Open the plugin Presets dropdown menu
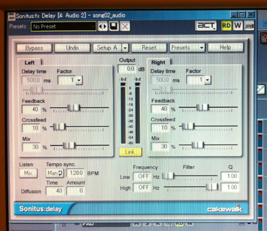267x231 pixels. 187,48
